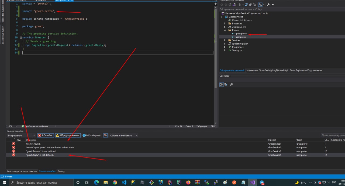Click the error icon of 'File not found.' row
This screenshot has height=186, width=345.
click(14, 144)
